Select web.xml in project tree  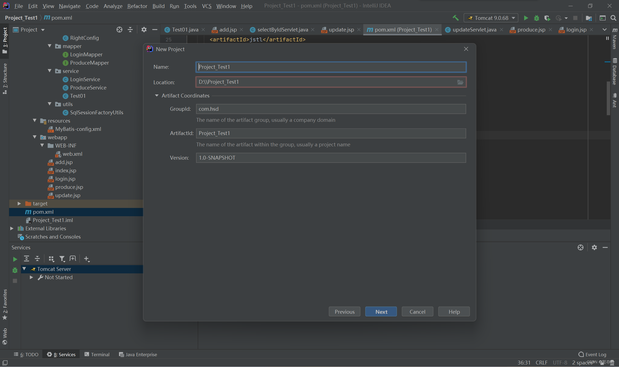point(72,154)
